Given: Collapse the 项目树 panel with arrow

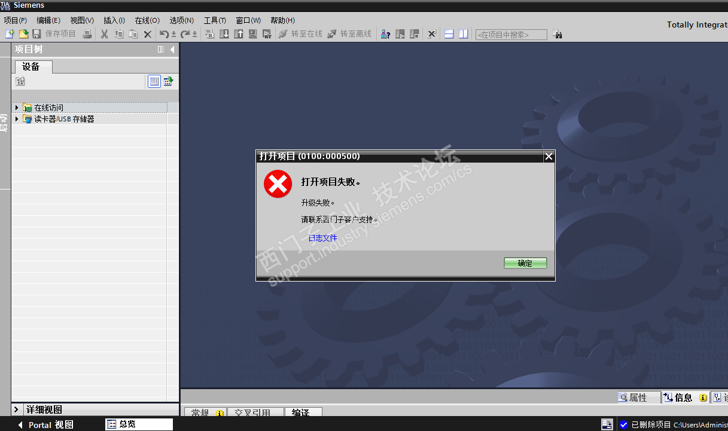Looking at the screenshot, I should pos(172,50).
